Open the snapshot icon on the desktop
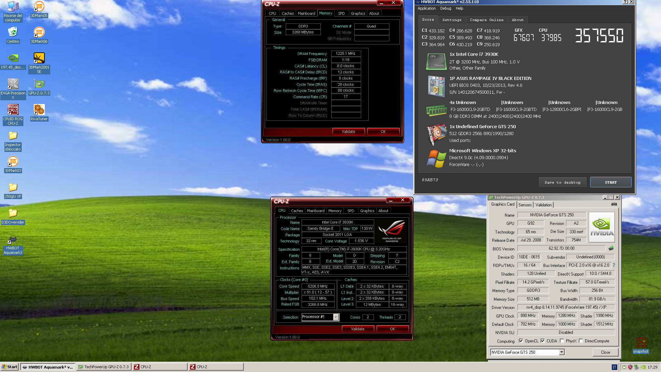 point(640,345)
